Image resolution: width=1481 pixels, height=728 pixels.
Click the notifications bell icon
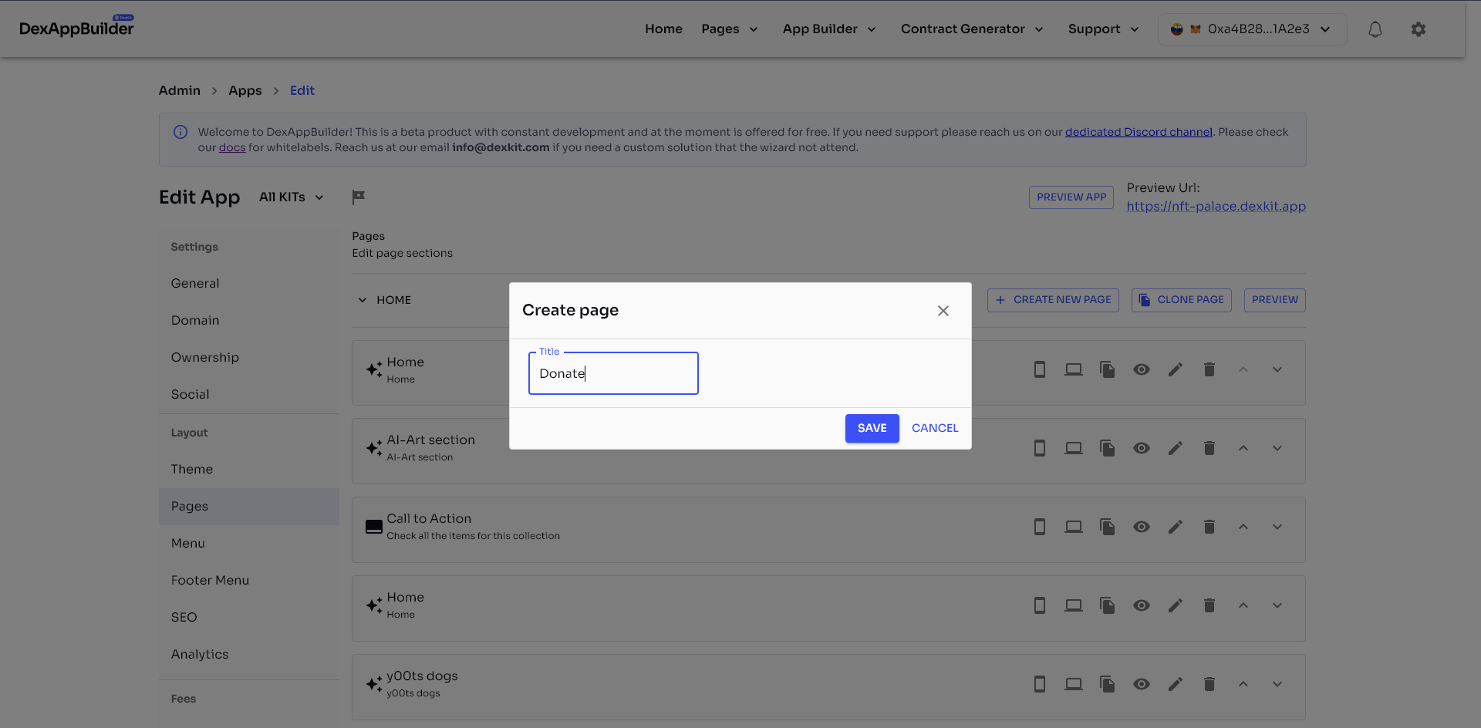(x=1375, y=29)
